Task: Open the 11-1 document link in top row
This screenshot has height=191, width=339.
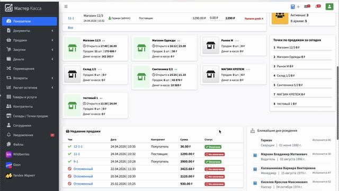Action: (x=71, y=18)
